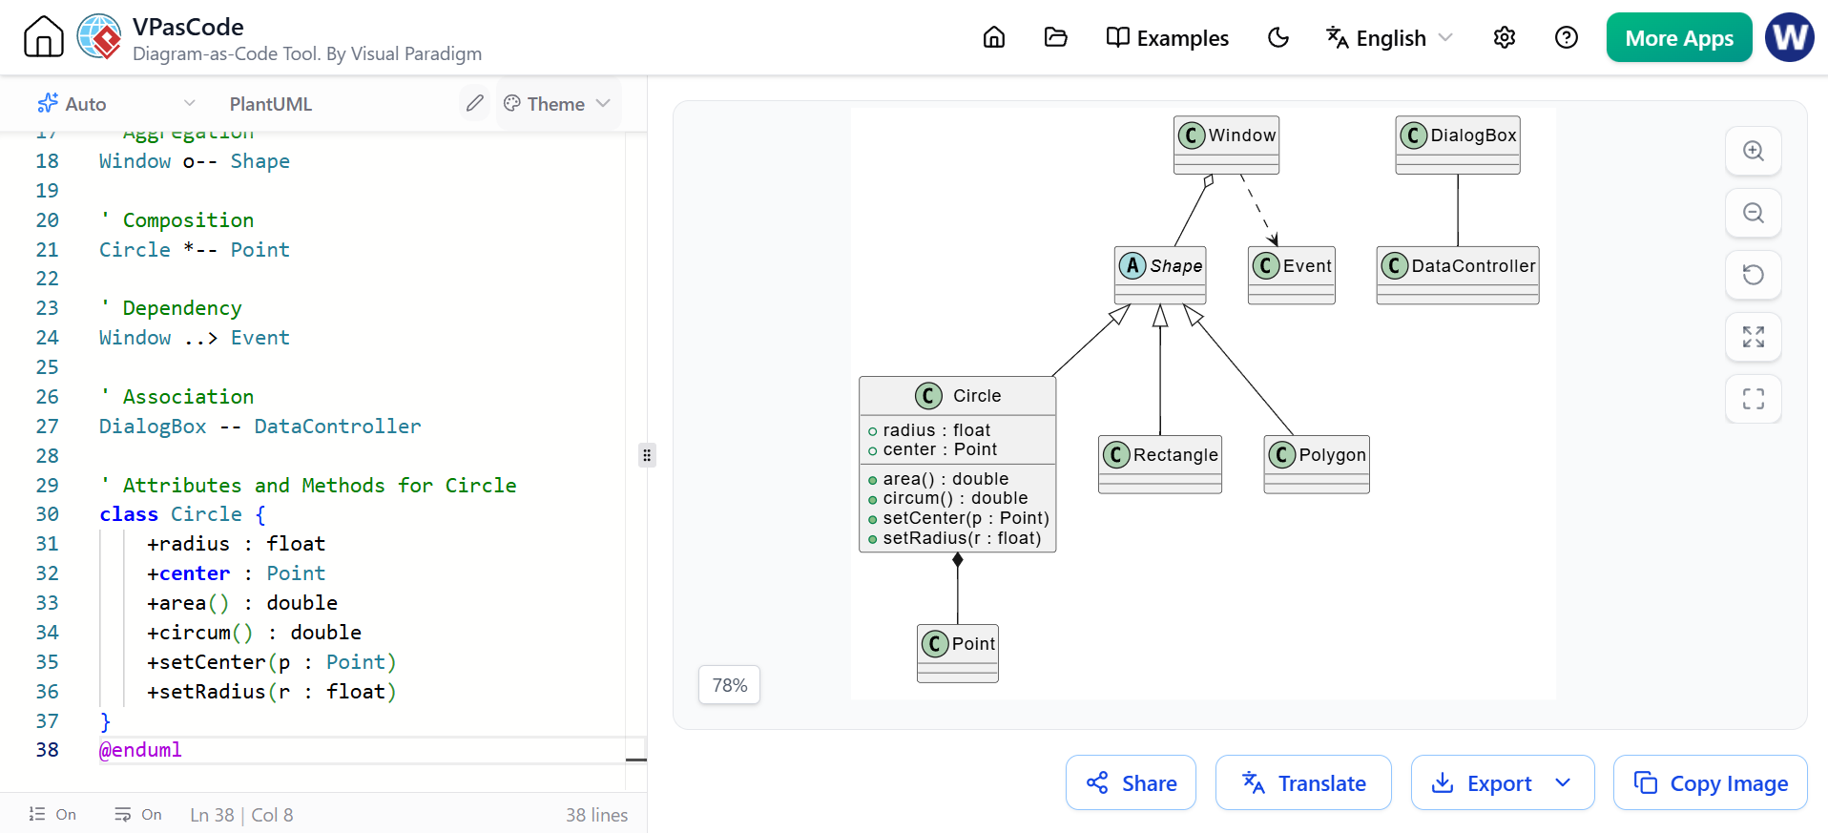Screen dimensions: 1828x833
Task: Click the Rectangle class box
Action: [x=1160, y=464]
